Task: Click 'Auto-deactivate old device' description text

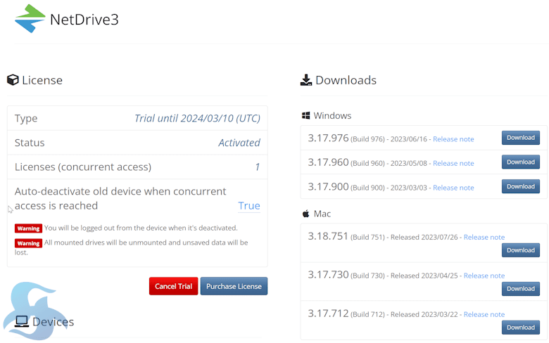Action: 120,199
